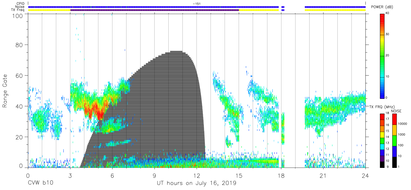The height and width of the screenshot is (190, 411).
Task: Click the 60 range gate tick label
Action: [19, 76]
